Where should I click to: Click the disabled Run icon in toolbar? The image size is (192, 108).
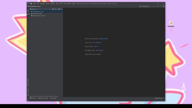153,6
